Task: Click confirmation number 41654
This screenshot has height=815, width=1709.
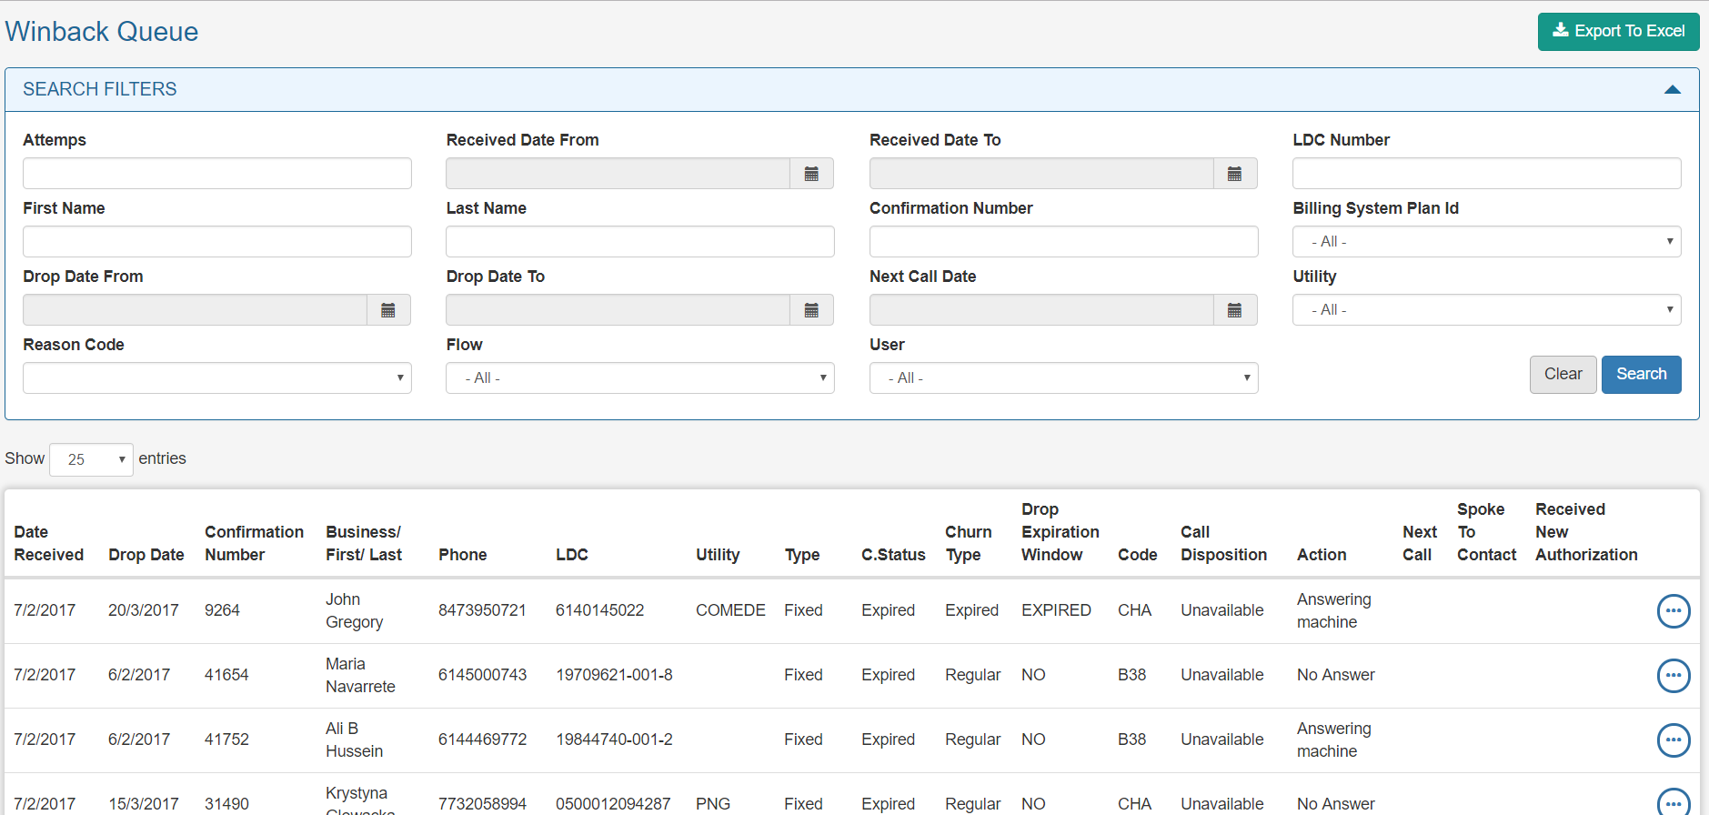Action: (x=226, y=675)
